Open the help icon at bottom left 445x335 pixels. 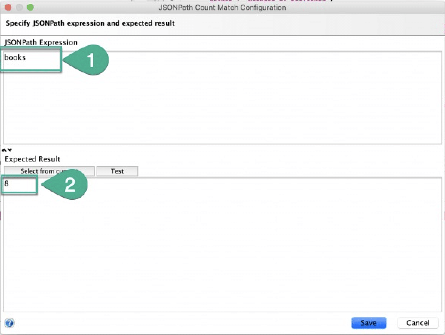pos(9,323)
